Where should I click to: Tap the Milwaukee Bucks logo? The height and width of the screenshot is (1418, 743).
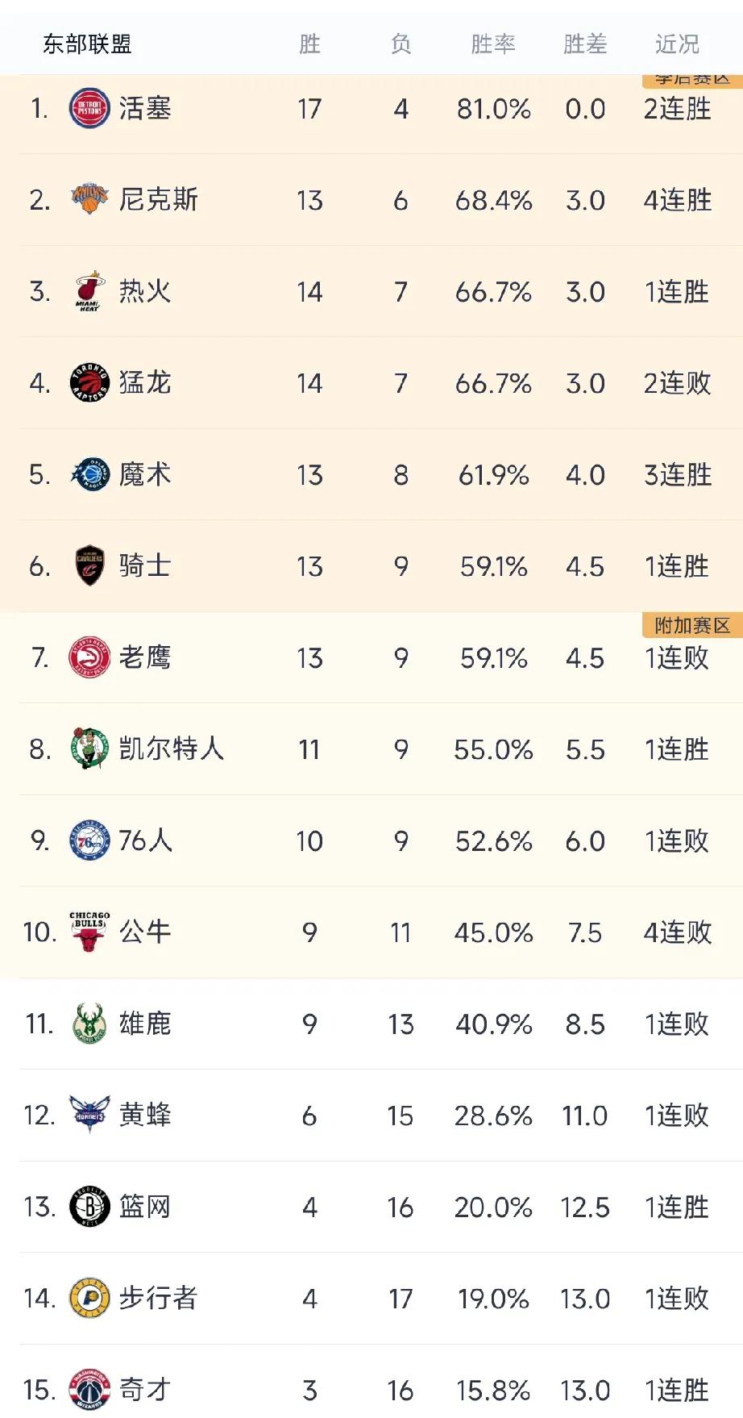[89, 1024]
